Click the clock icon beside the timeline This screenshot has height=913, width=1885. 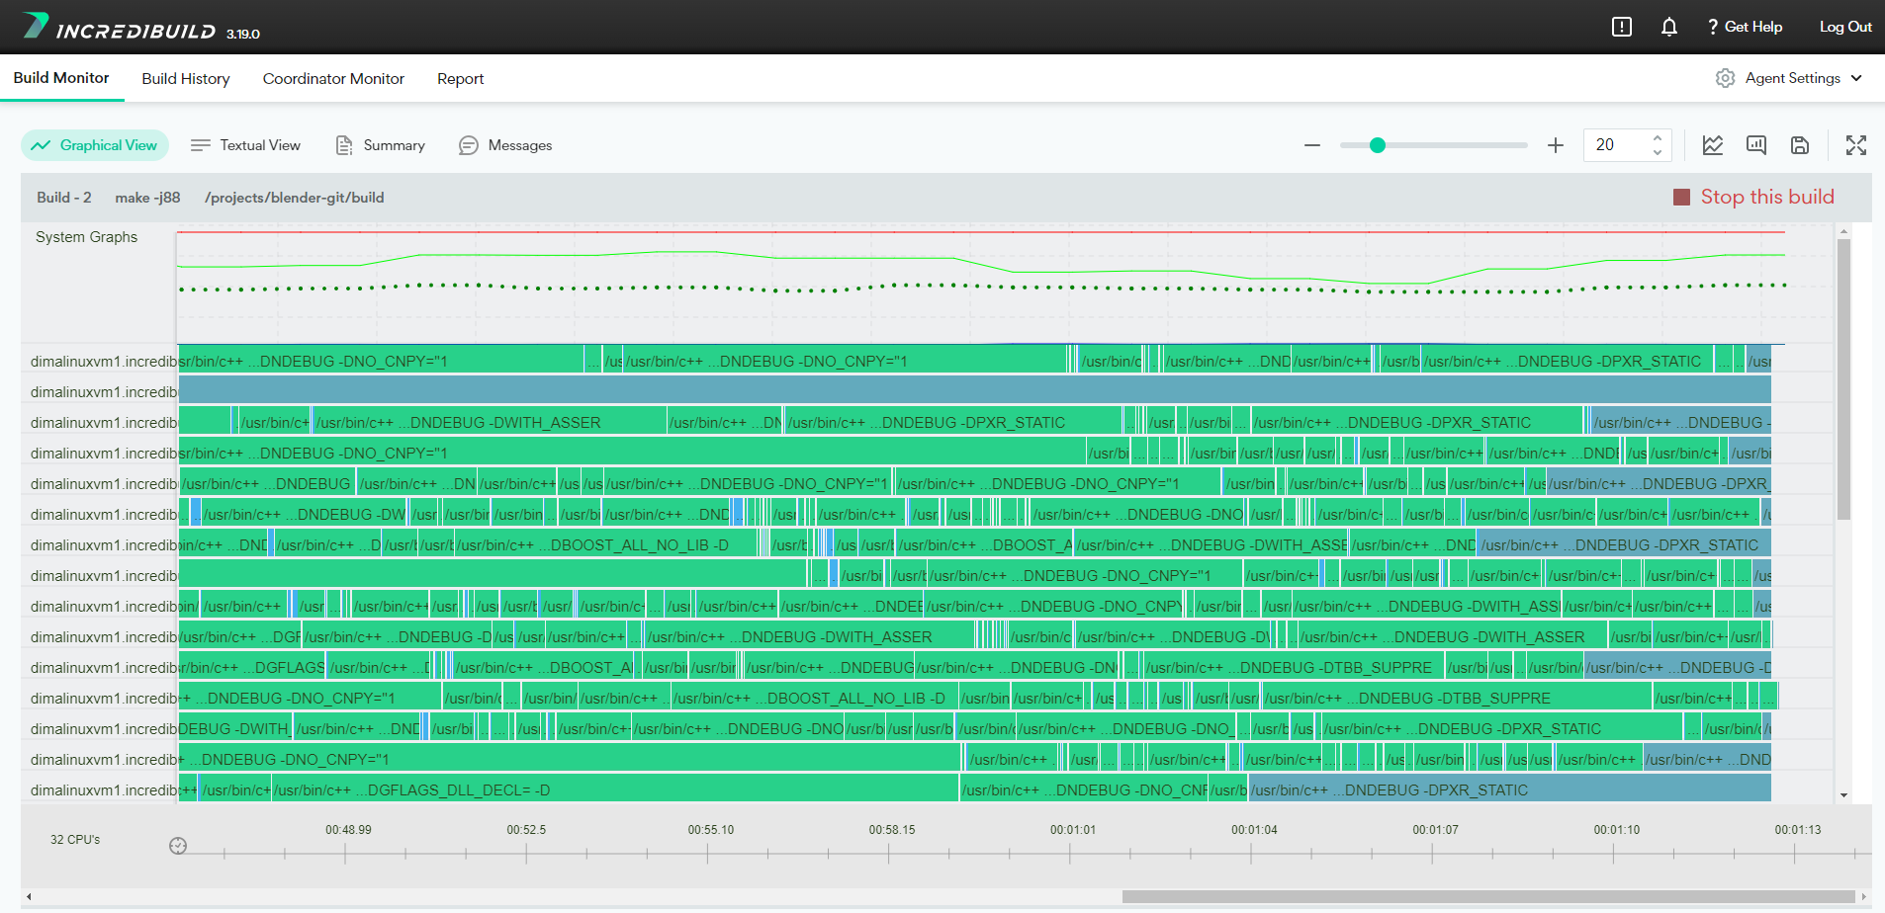(178, 846)
